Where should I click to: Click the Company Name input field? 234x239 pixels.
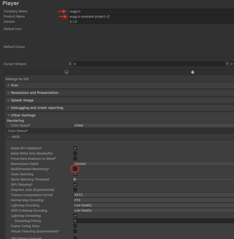[151, 11]
